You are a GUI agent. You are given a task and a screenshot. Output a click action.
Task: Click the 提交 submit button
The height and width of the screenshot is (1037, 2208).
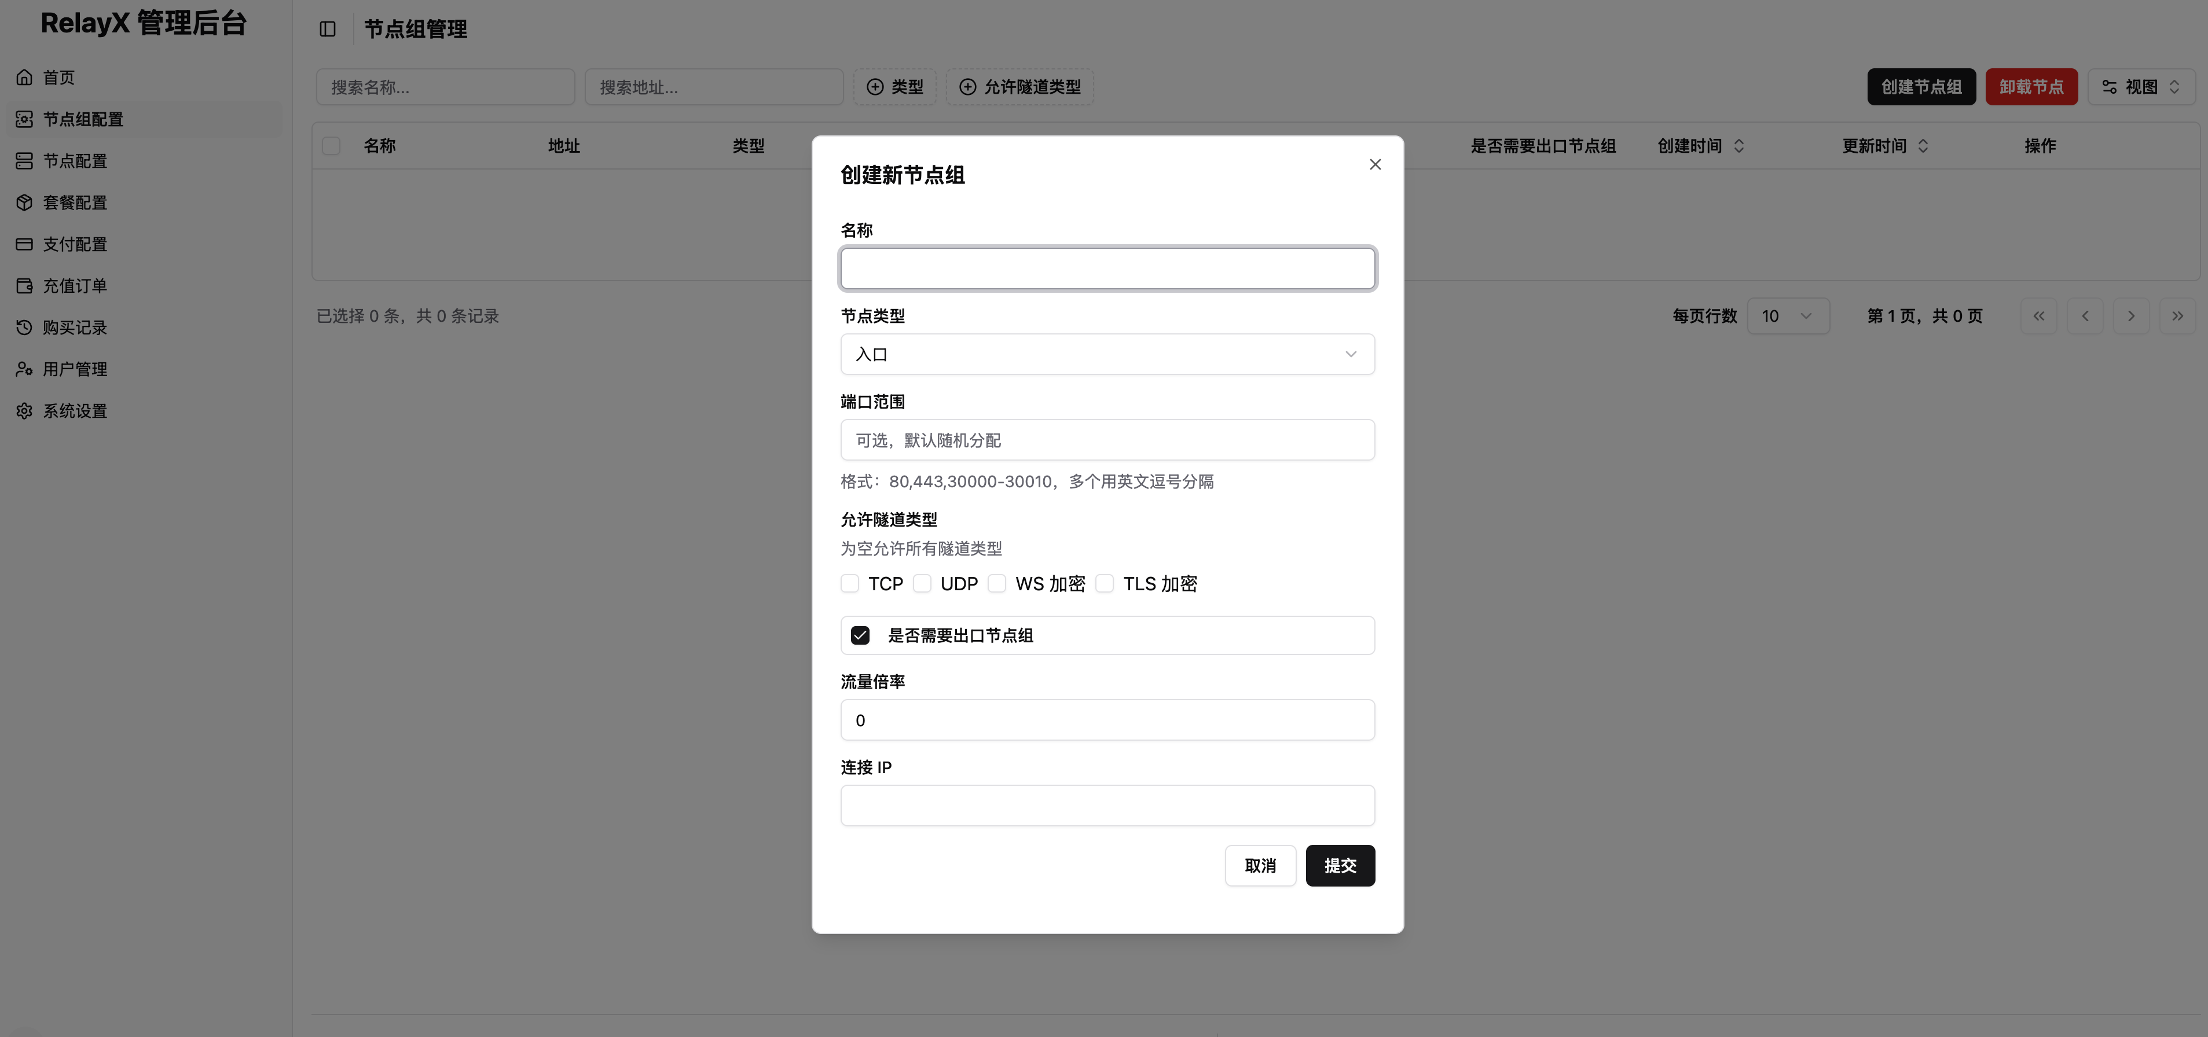coord(1340,866)
